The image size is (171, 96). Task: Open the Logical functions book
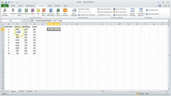coord(33,12)
